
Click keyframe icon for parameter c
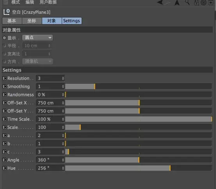[4, 152]
